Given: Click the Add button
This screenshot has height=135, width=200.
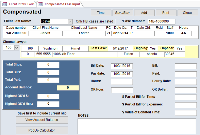Looking at the screenshot, I should (144, 13).
